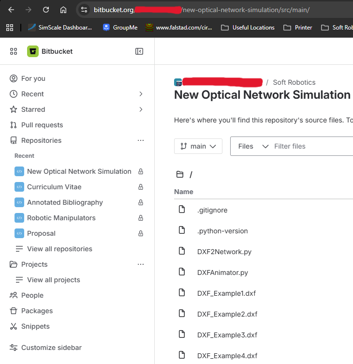
Task: Open the Proposal repository
Action: tap(41, 233)
